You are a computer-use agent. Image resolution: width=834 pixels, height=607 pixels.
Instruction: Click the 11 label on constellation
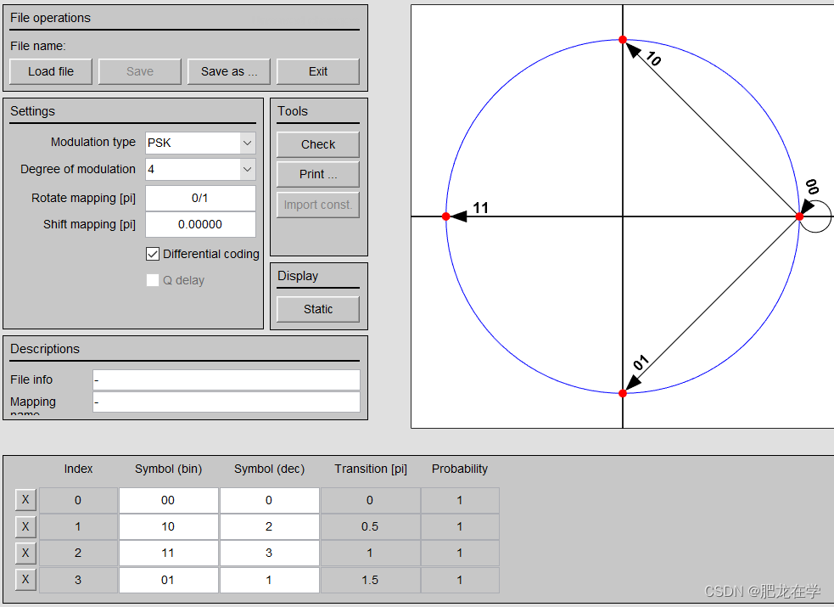pos(480,207)
